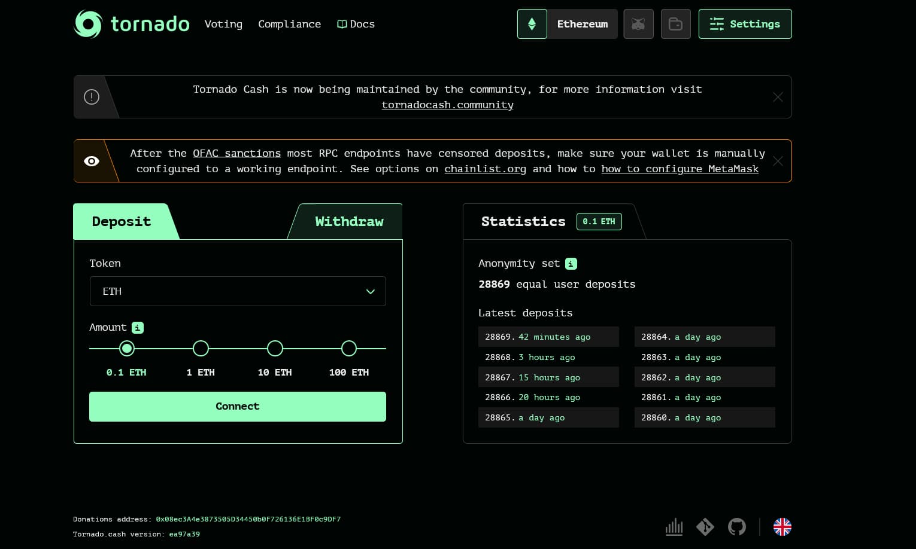This screenshot has height=549, width=916.
Task: Open the tornadocash.community link
Action: pyautogui.click(x=448, y=105)
